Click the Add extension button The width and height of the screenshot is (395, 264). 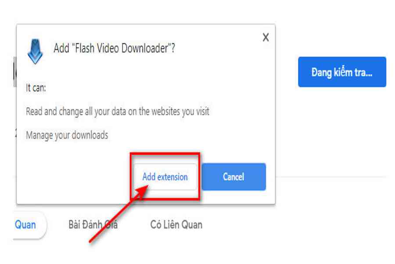pyautogui.click(x=165, y=177)
